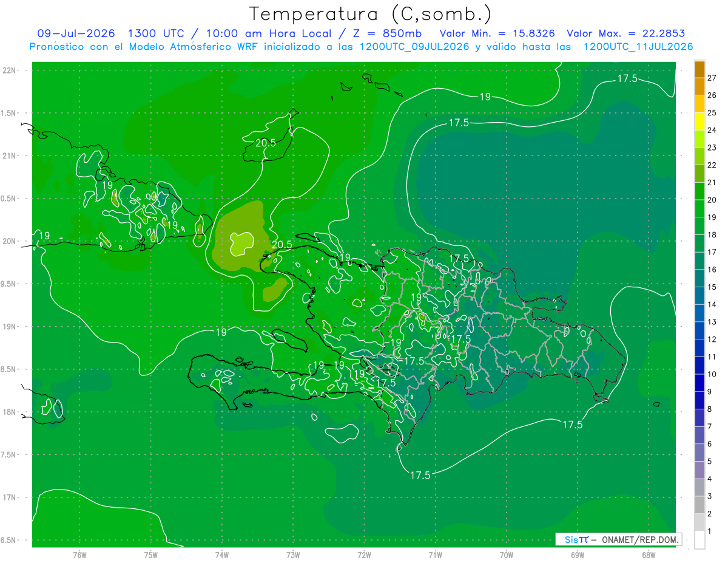Click the "19" contour label at the left edge near 20N
The height and width of the screenshot is (563, 728).
(x=44, y=236)
